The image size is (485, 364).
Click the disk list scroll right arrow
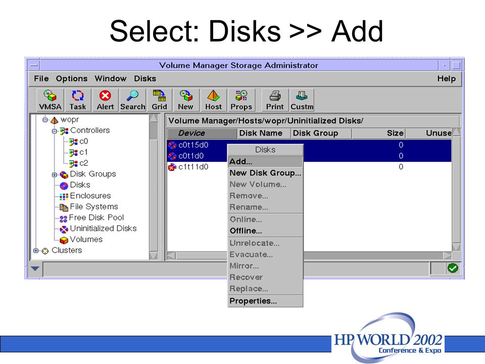pos(447,256)
